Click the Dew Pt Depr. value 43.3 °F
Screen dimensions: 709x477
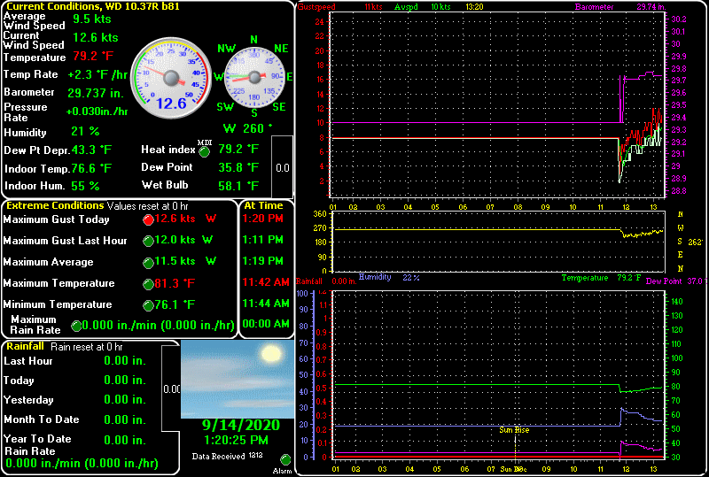click(x=91, y=150)
